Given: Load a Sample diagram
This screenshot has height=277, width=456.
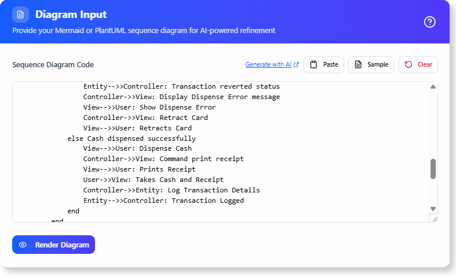Looking at the screenshot, I should (371, 64).
